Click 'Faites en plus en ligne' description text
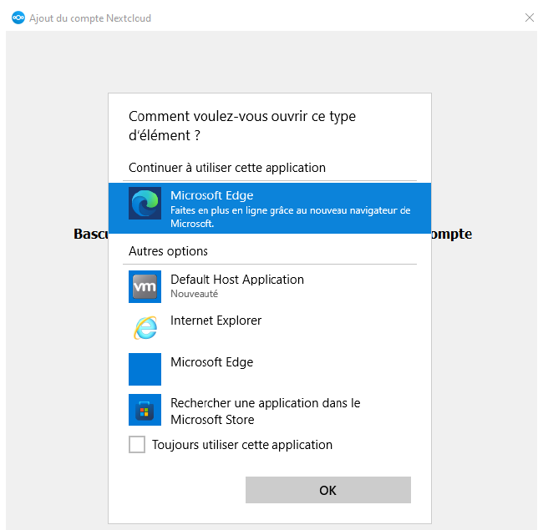This screenshot has height=530, width=543. 290,216
